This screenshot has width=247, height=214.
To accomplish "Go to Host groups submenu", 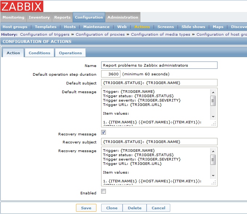I will coord(15,27).
